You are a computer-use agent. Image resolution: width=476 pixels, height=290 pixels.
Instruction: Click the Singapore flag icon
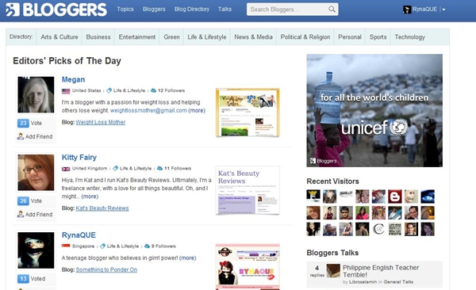click(x=66, y=246)
